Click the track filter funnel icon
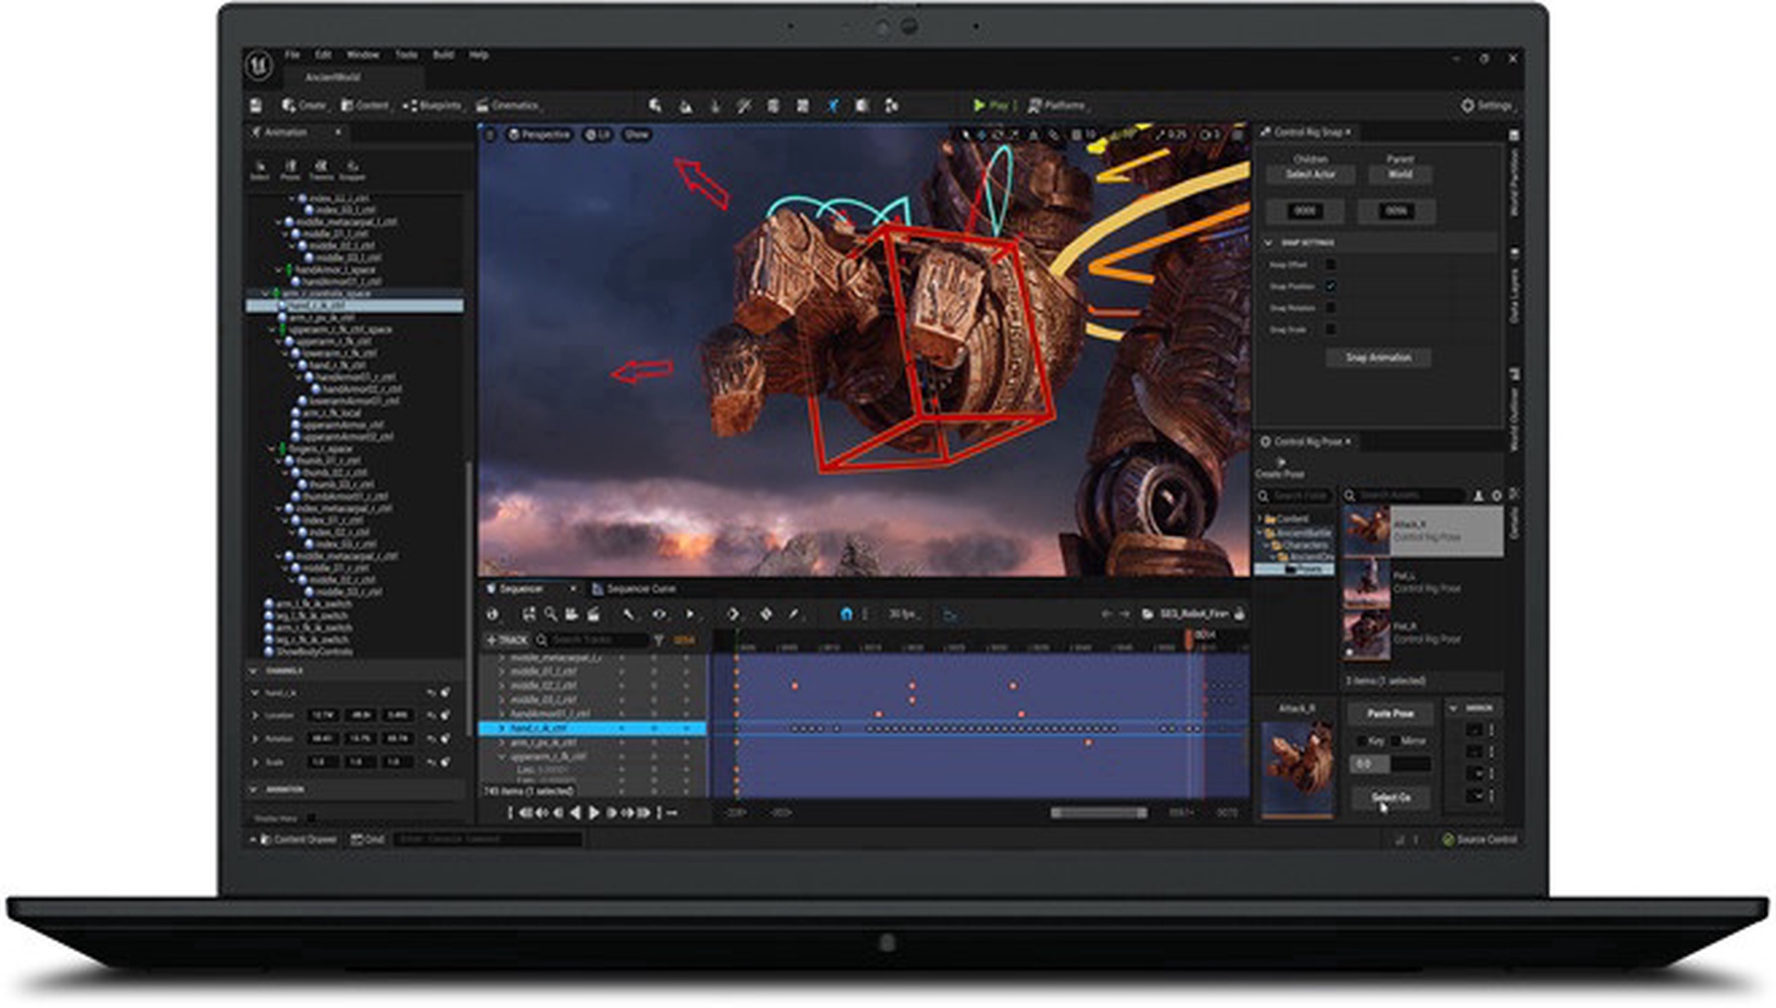 click(x=659, y=640)
